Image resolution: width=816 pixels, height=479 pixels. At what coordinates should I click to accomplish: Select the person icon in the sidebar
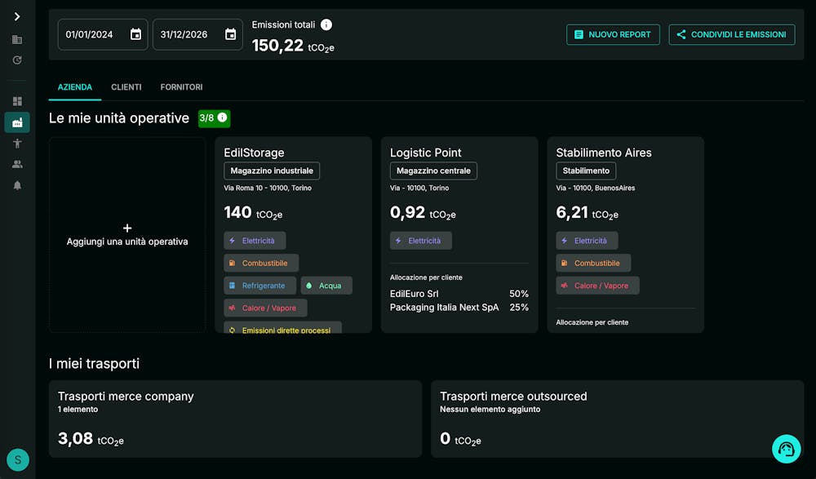[x=16, y=143]
